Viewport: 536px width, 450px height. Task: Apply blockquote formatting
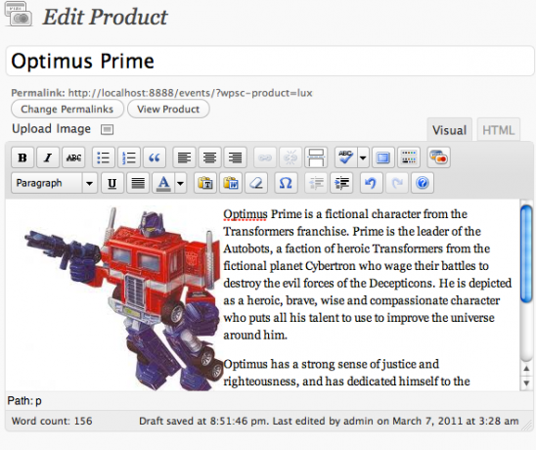coord(155,157)
